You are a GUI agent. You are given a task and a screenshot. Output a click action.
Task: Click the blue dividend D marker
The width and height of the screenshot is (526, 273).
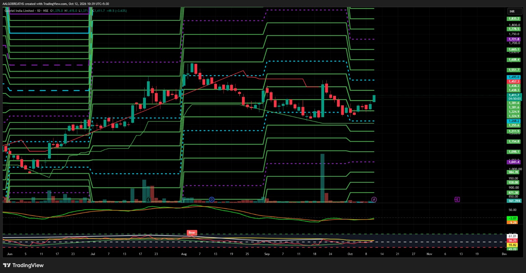tap(212, 199)
